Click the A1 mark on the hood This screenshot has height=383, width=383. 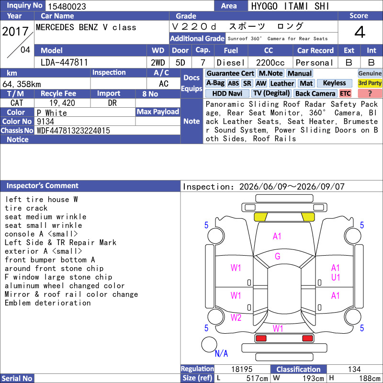coord(277,236)
